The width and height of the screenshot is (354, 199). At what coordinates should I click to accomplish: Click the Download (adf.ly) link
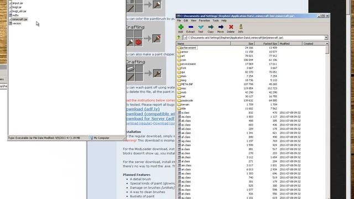[143, 109]
